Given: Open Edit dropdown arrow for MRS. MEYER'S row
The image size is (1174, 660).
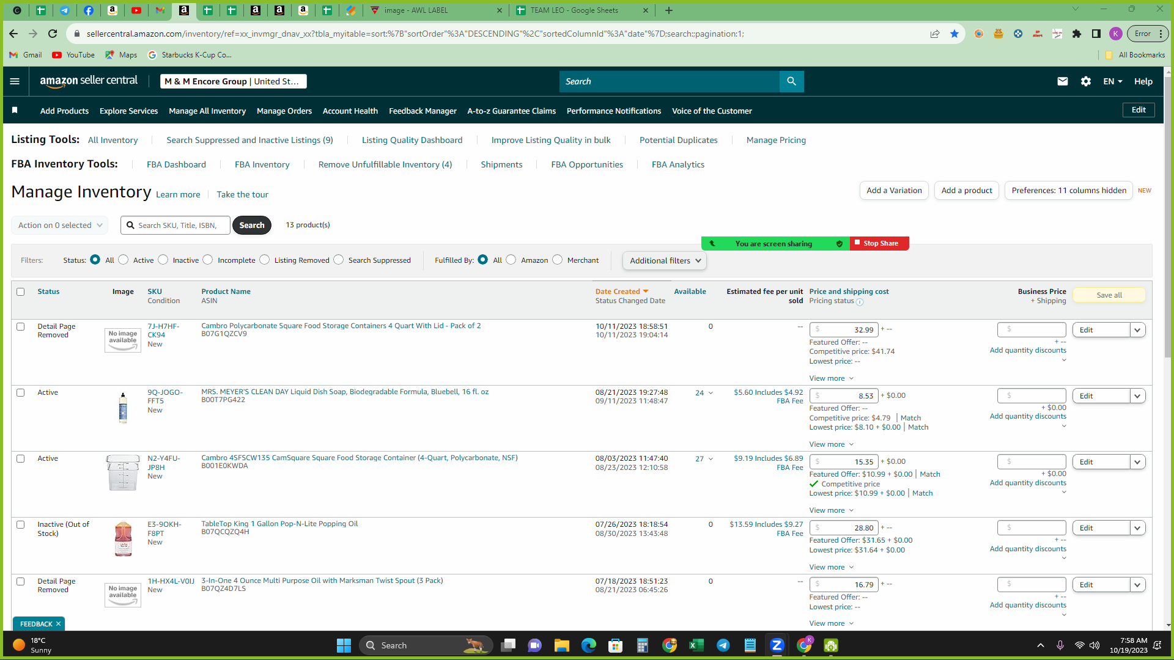Looking at the screenshot, I should (1138, 396).
